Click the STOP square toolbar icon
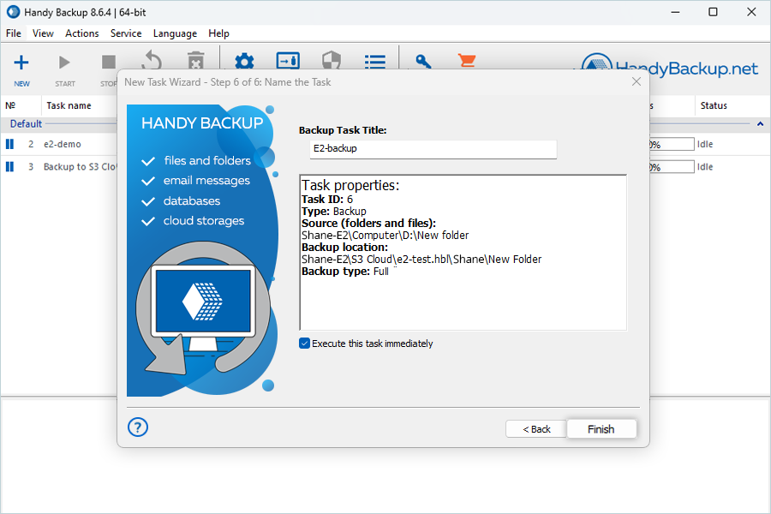 tap(108, 63)
